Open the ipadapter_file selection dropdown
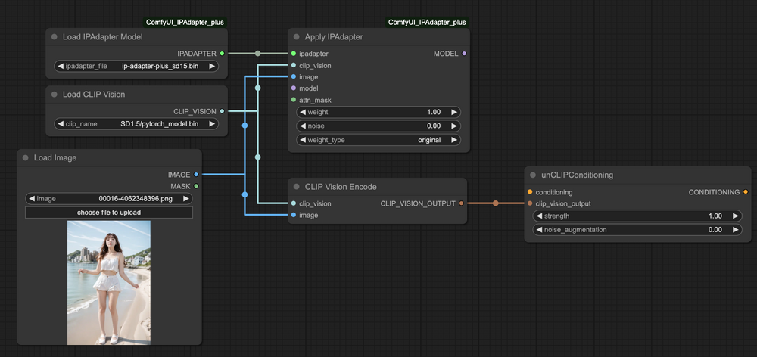 pos(136,67)
